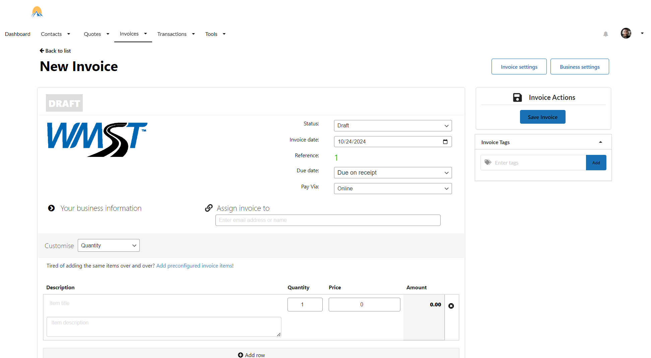
Task: Click the back arrow to list
Action: pyautogui.click(x=42, y=51)
